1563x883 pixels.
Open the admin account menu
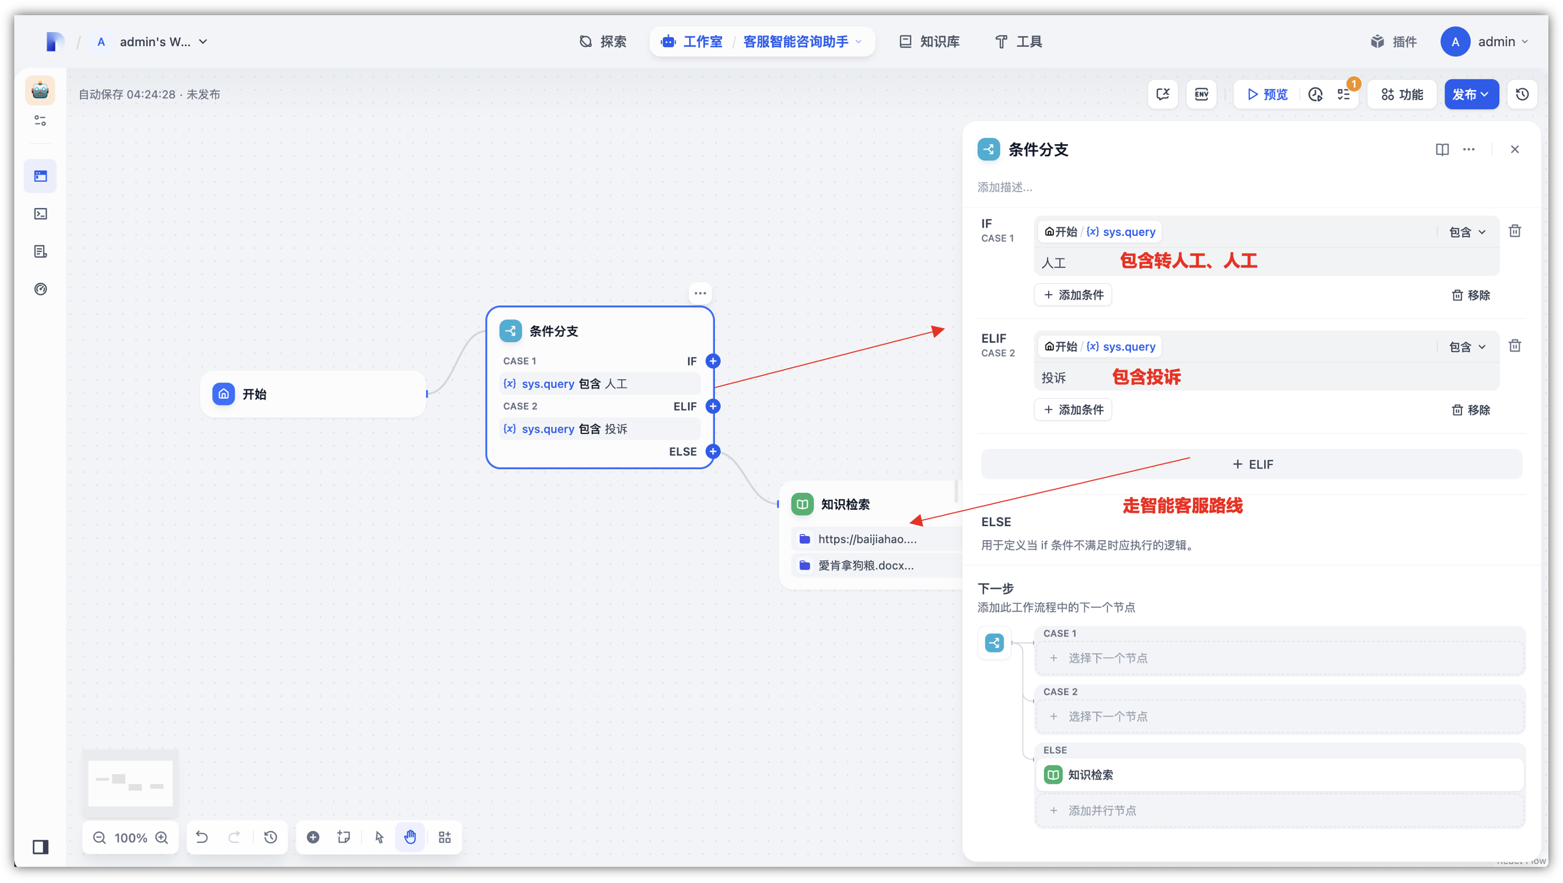(x=1485, y=42)
